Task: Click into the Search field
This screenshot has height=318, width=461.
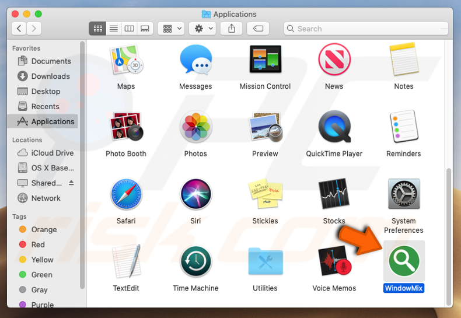Action: [x=366, y=29]
